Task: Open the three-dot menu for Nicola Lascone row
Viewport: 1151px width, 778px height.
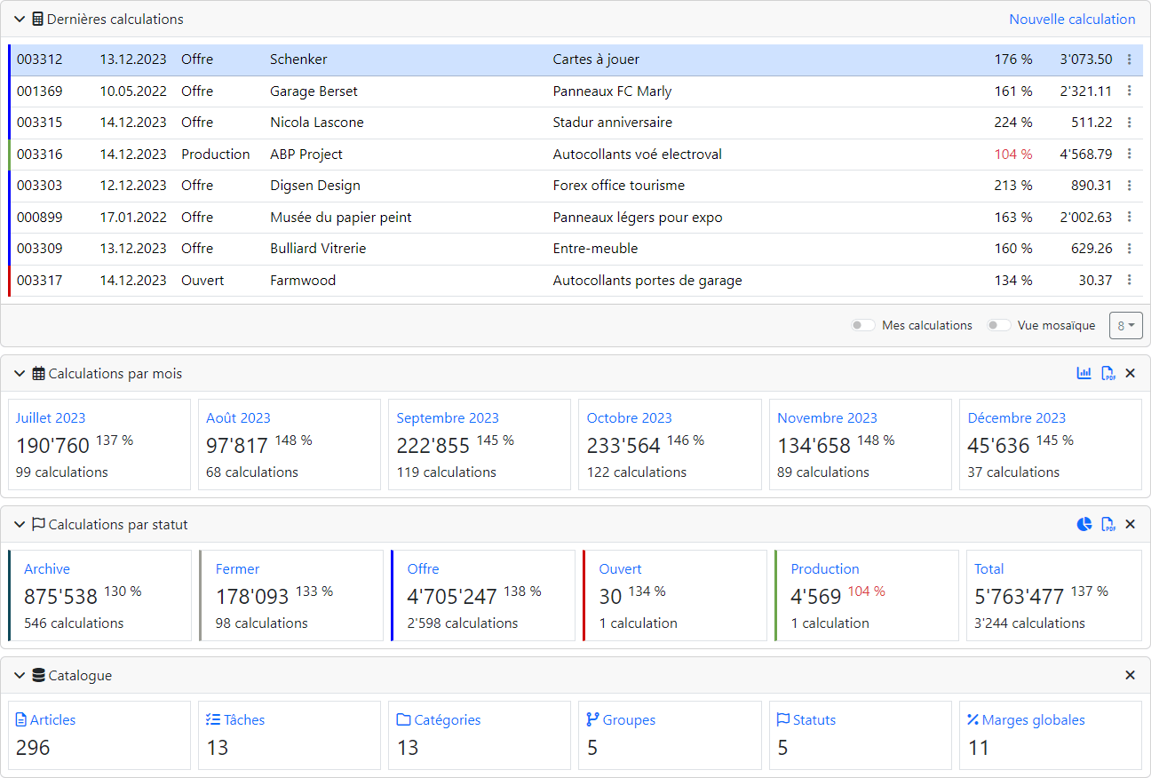Action: [1129, 123]
